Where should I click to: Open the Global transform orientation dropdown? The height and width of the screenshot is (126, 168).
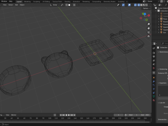point(55,5)
